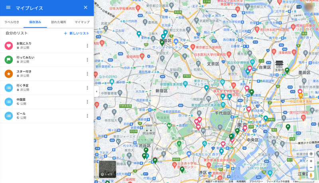The width and height of the screenshot is (319, 183).
Task: Open the レイヤ map layers thumbnail
Action: 107,169
